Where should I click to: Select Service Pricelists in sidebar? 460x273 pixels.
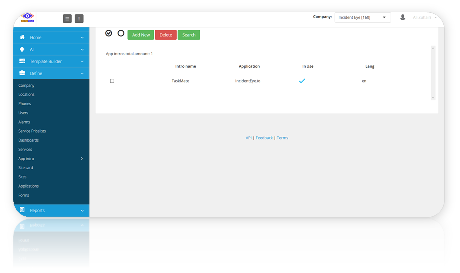click(x=32, y=131)
